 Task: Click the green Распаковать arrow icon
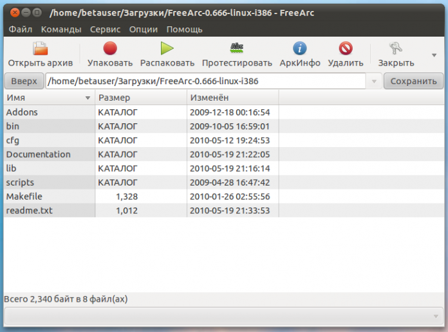coord(167,48)
